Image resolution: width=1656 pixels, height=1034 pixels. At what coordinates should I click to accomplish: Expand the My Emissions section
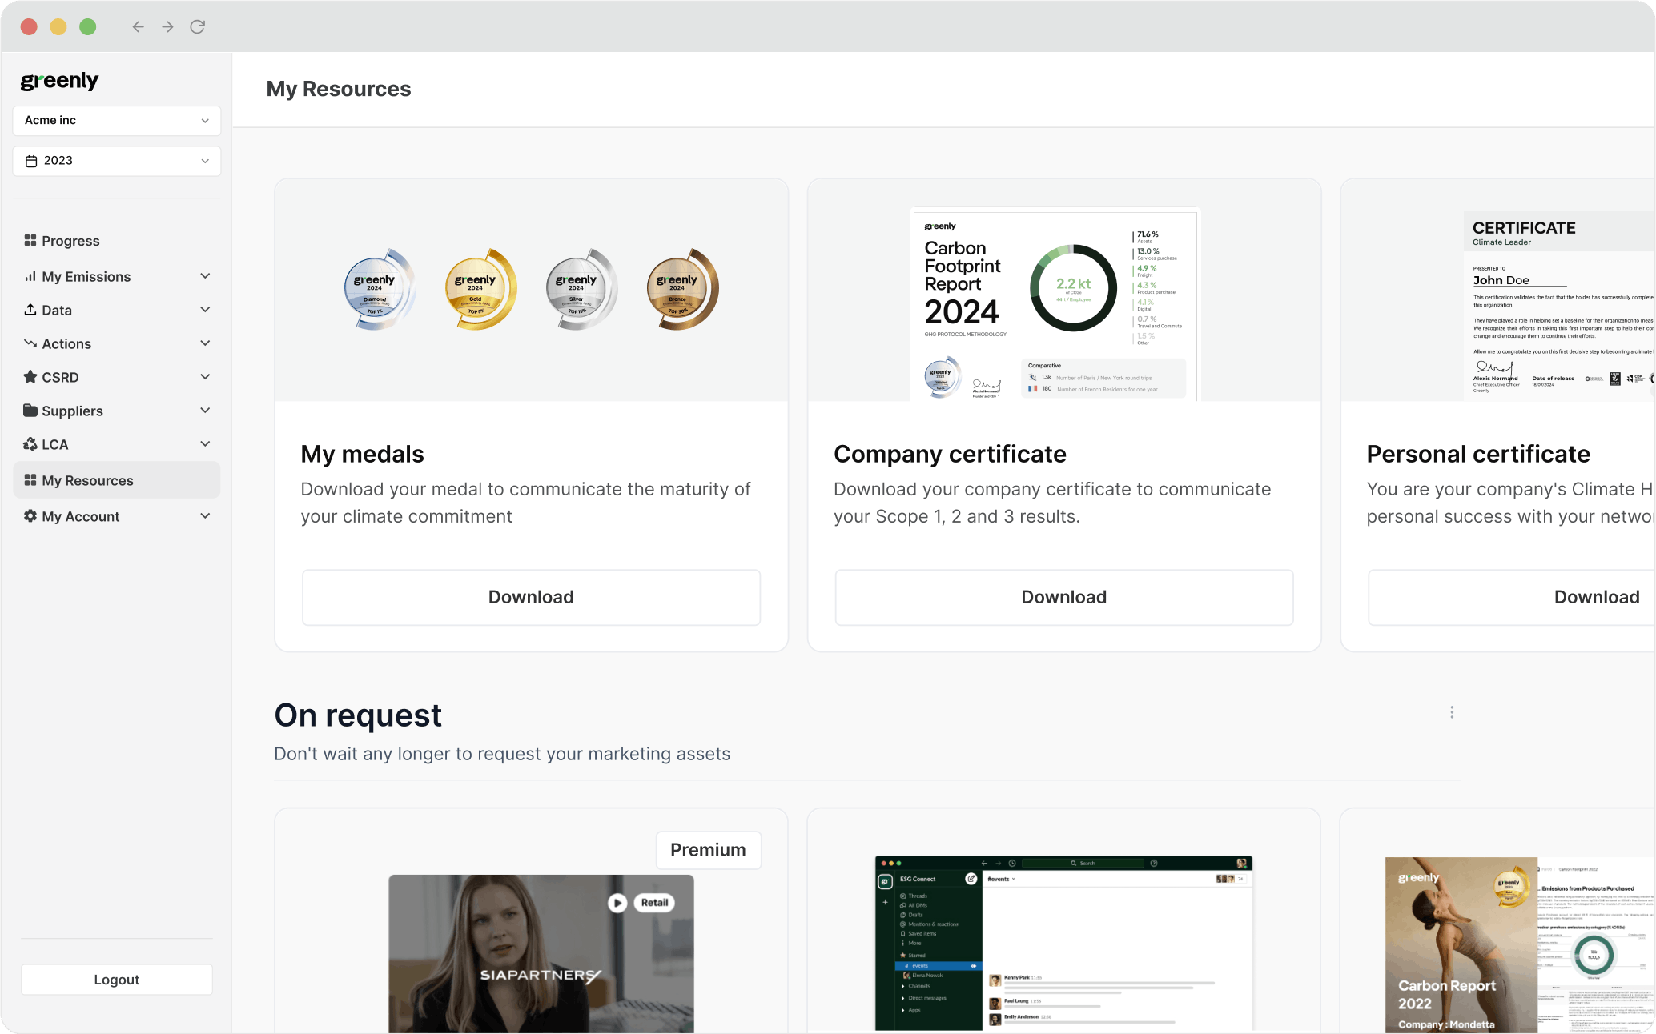pyautogui.click(x=206, y=276)
